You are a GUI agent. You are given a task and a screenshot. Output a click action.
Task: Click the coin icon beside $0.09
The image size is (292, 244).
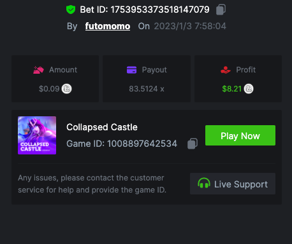pyautogui.click(x=66, y=89)
